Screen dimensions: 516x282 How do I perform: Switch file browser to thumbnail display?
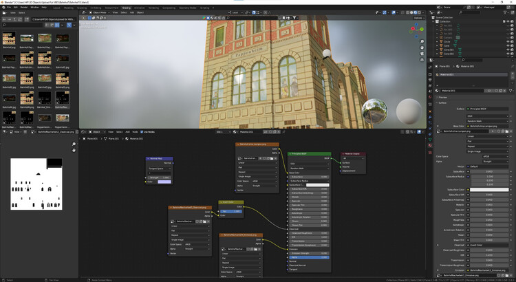click(57, 25)
